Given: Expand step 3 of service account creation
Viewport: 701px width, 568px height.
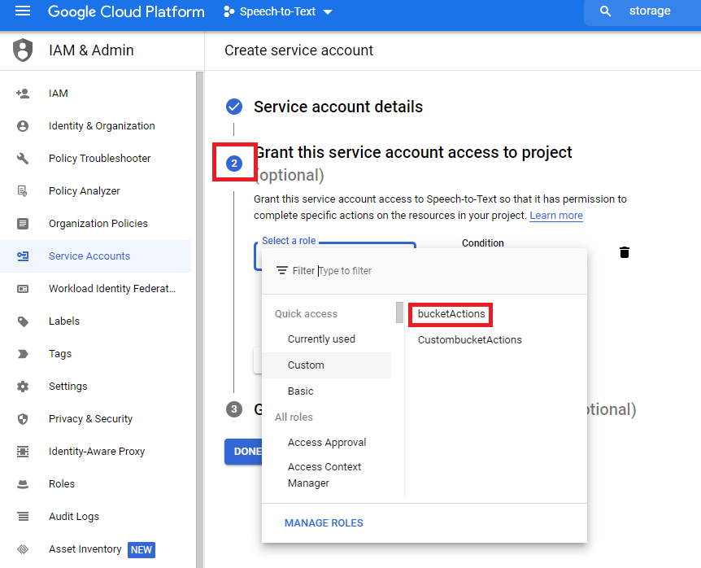Looking at the screenshot, I should [x=234, y=409].
